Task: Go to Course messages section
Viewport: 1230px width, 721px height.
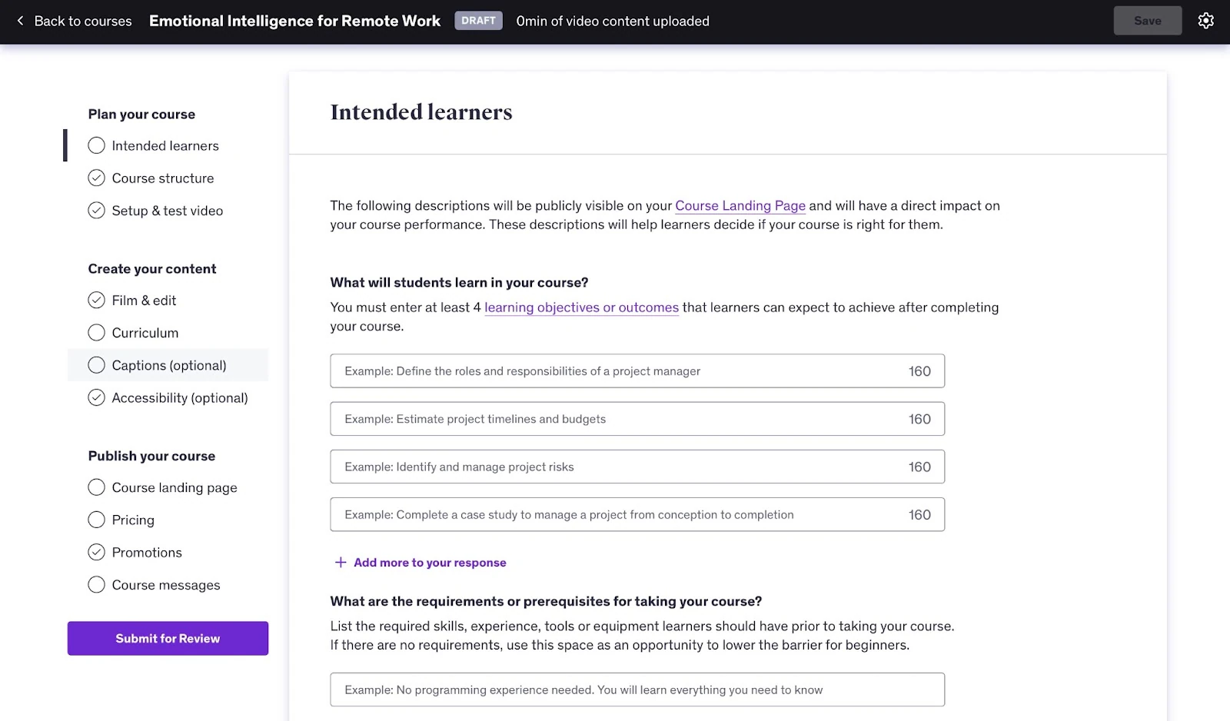Action: coord(166,585)
